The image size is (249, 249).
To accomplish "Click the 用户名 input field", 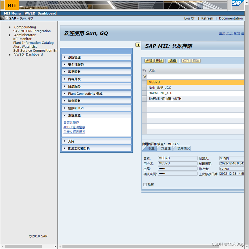I will tap(178, 163).
